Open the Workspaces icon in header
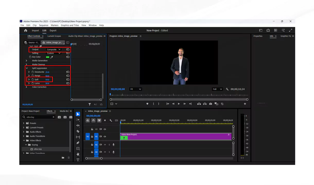 coord(260,30)
